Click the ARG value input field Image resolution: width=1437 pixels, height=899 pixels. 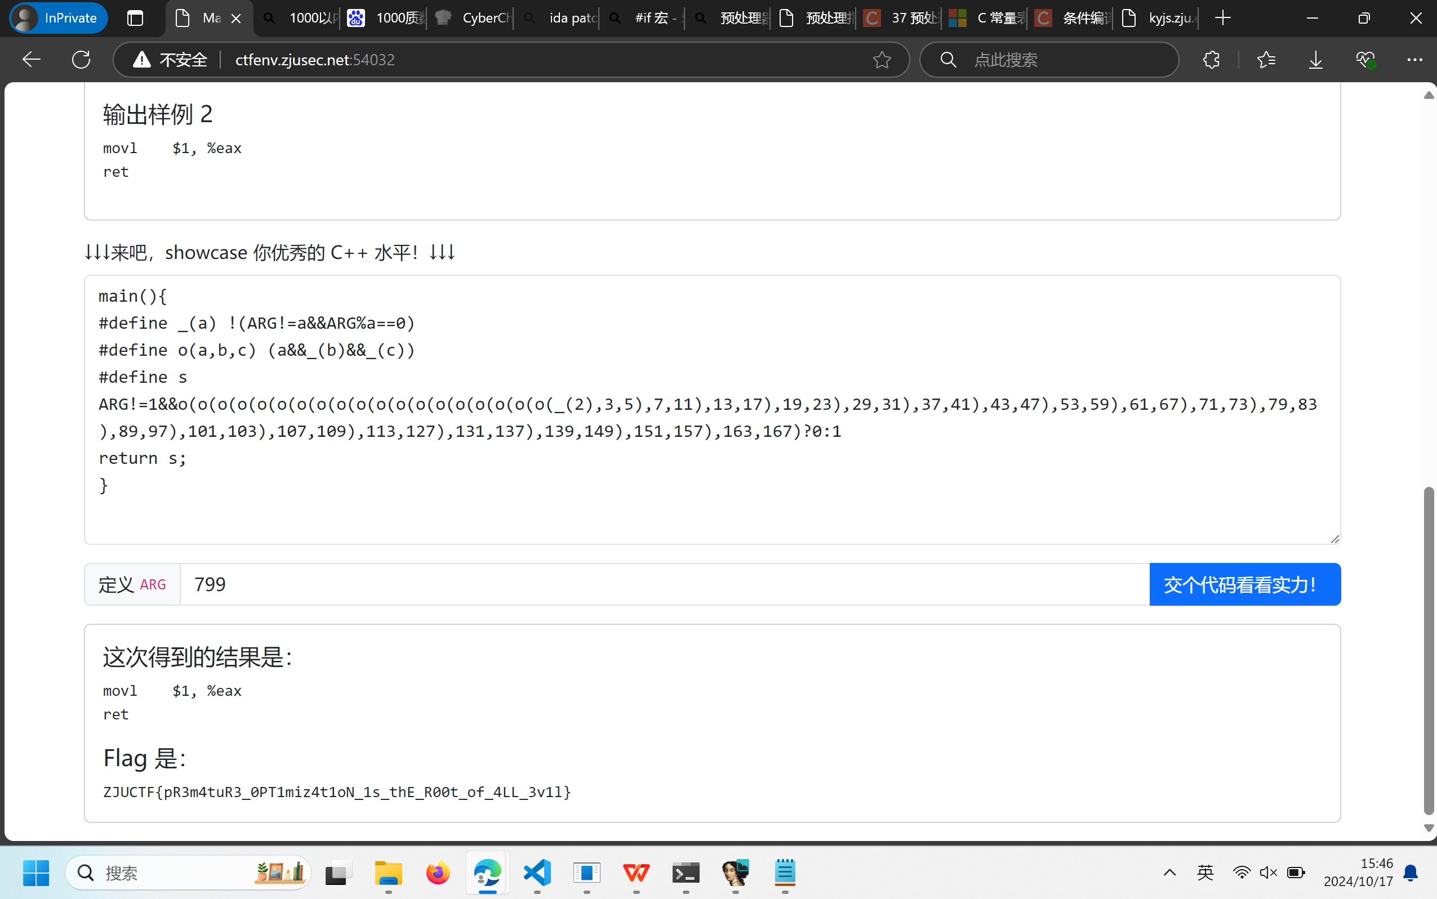point(663,584)
